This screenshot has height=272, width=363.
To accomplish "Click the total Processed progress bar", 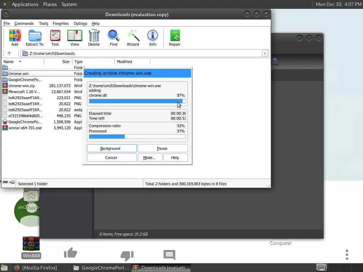I will (x=137, y=137).
